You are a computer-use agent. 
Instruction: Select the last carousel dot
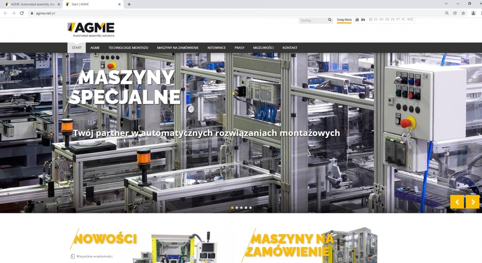tap(250, 208)
